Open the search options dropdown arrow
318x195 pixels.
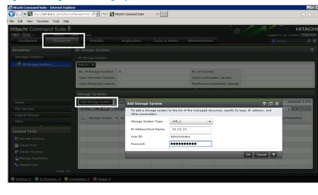pos(315,41)
